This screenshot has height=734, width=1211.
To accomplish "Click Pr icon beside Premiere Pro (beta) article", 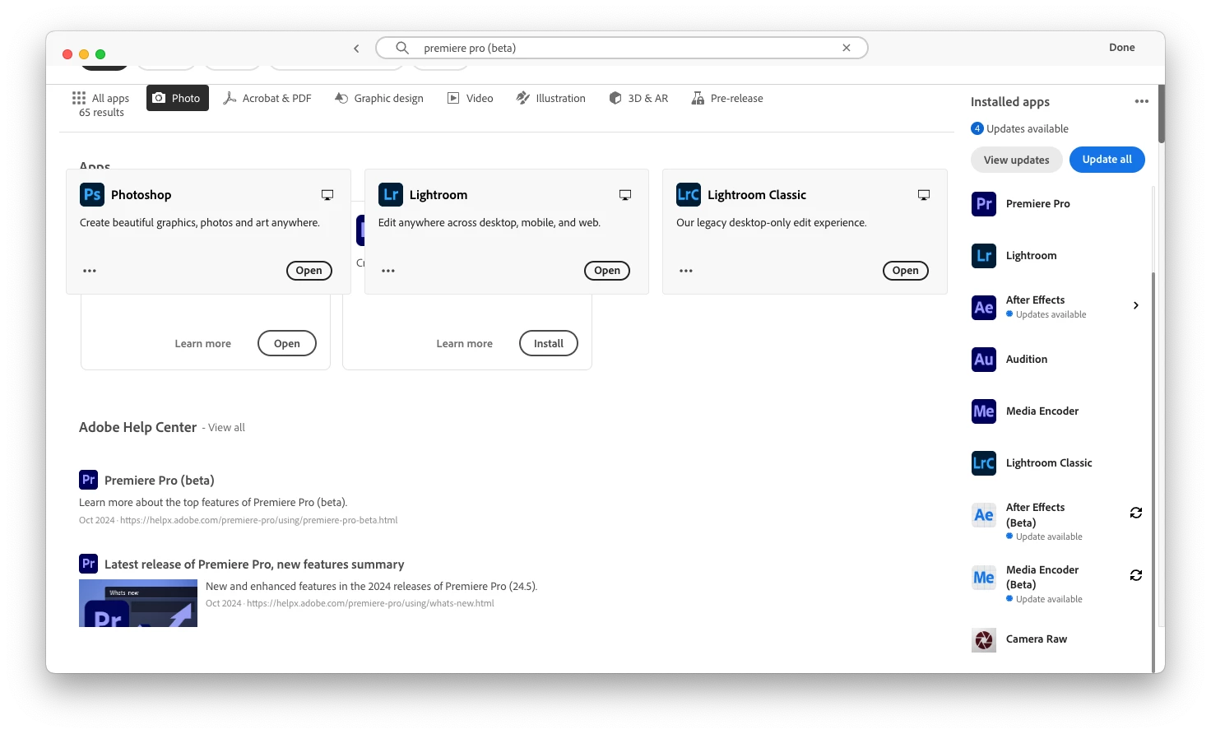I will 89,480.
